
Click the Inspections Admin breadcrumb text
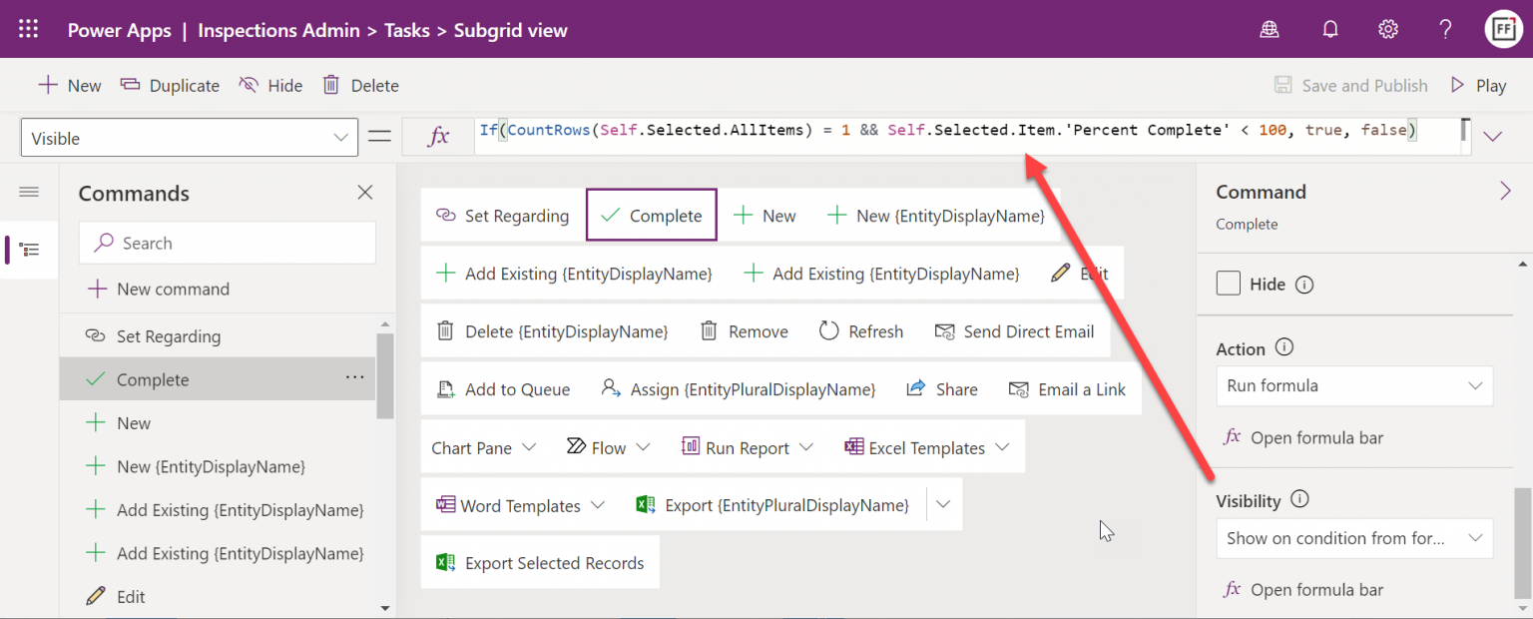pos(278,30)
